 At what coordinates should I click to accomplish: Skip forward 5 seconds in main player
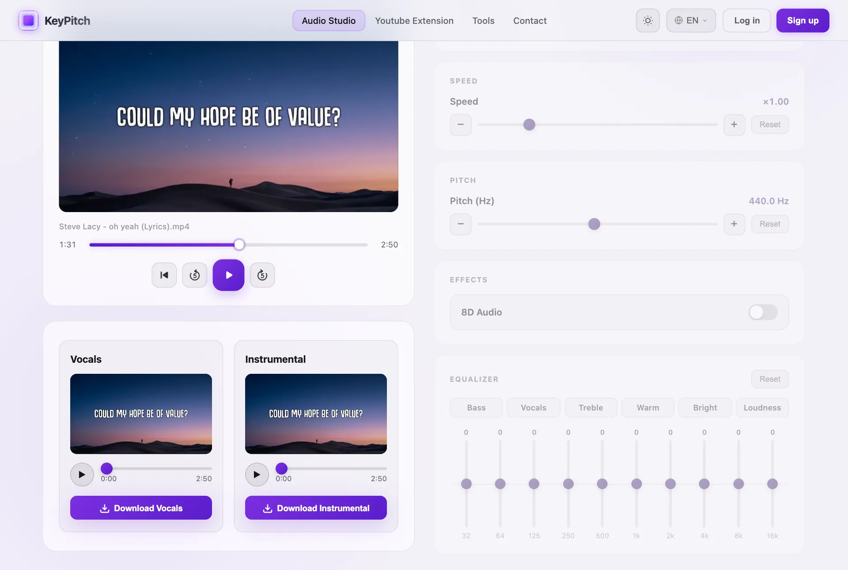tap(262, 275)
